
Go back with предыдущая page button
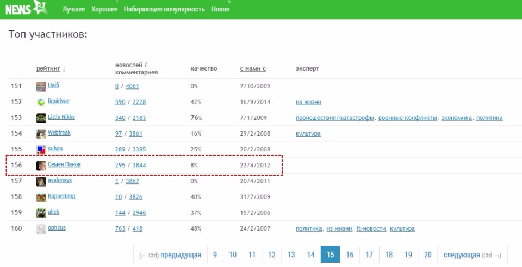click(x=171, y=255)
